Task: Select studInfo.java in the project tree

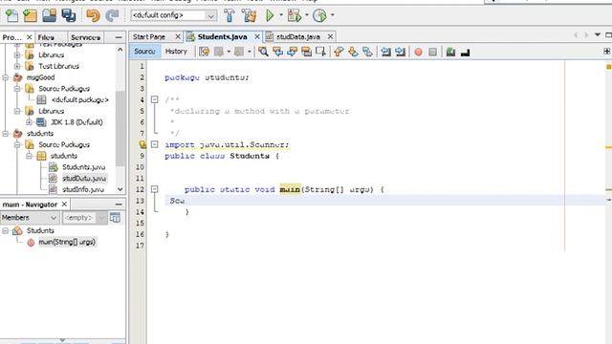Action: click(83, 189)
